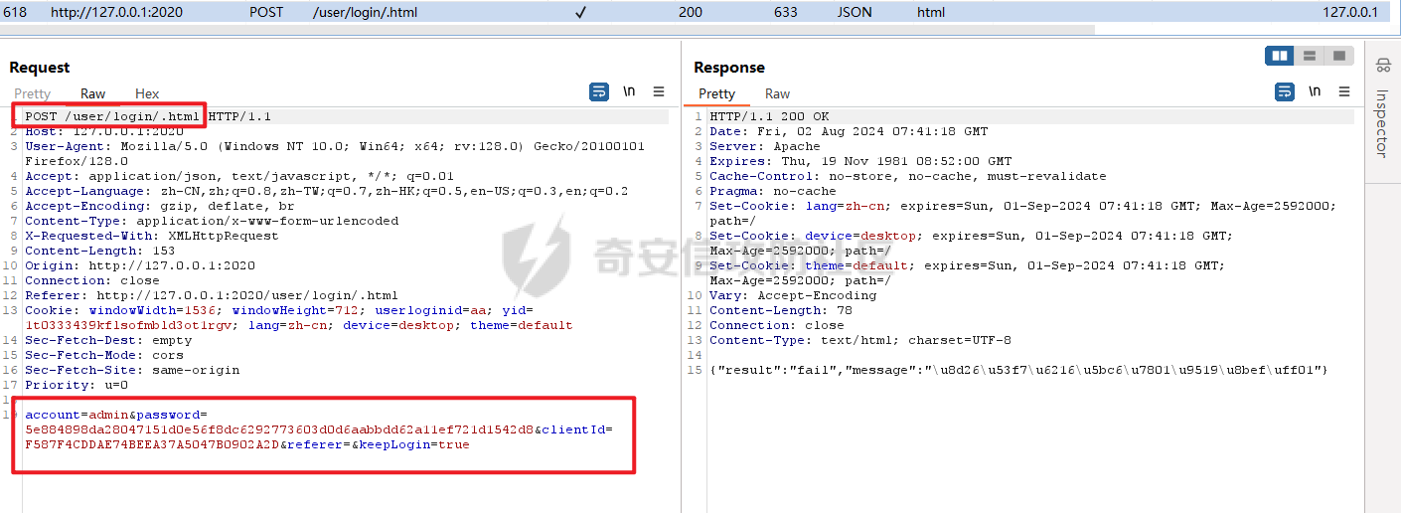Click the POST method cell in history row
1401x513 pixels.
tap(265, 12)
